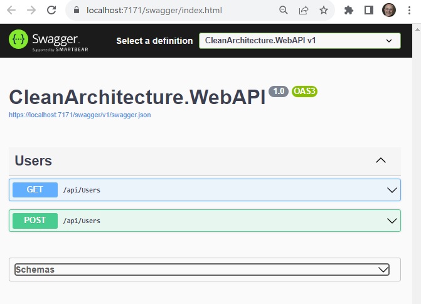Click the padlock site info icon
This screenshot has height=304, width=421.
pyautogui.click(x=77, y=10)
